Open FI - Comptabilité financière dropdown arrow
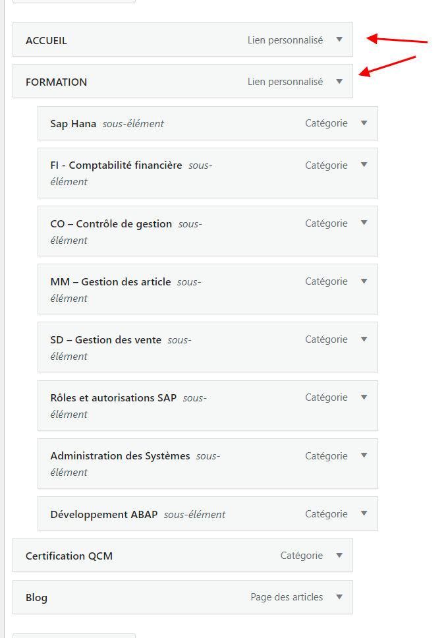446x638 pixels. pyautogui.click(x=364, y=165)
